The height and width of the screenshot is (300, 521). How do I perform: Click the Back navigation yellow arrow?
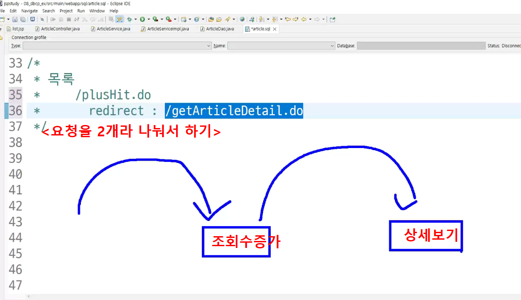pos(304,19)
